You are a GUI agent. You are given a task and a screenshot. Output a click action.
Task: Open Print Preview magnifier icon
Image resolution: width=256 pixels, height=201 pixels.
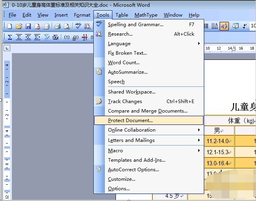point(67,26)
